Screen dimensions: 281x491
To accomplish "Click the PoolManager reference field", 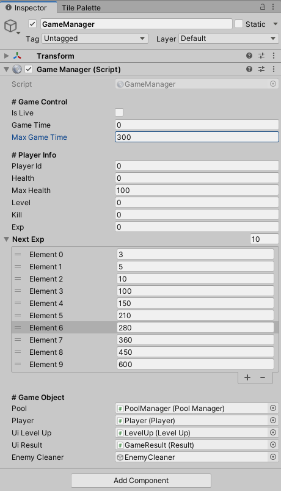I will pos(192,408).
